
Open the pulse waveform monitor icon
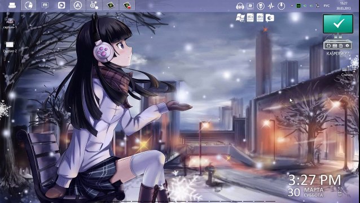[271, 6]
